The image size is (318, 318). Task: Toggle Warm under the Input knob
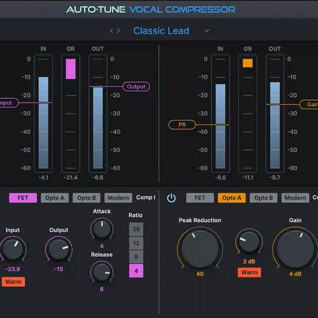[x=13, y=282]
